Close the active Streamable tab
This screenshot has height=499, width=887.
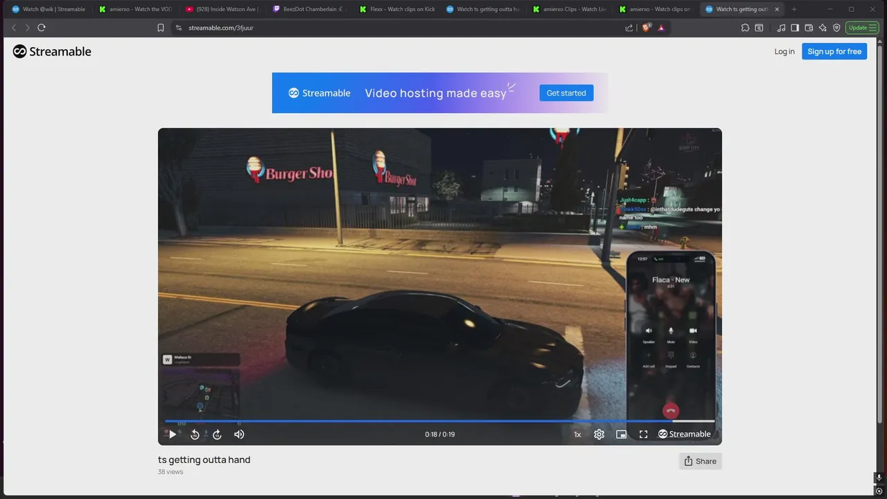(x=777, y=9)
